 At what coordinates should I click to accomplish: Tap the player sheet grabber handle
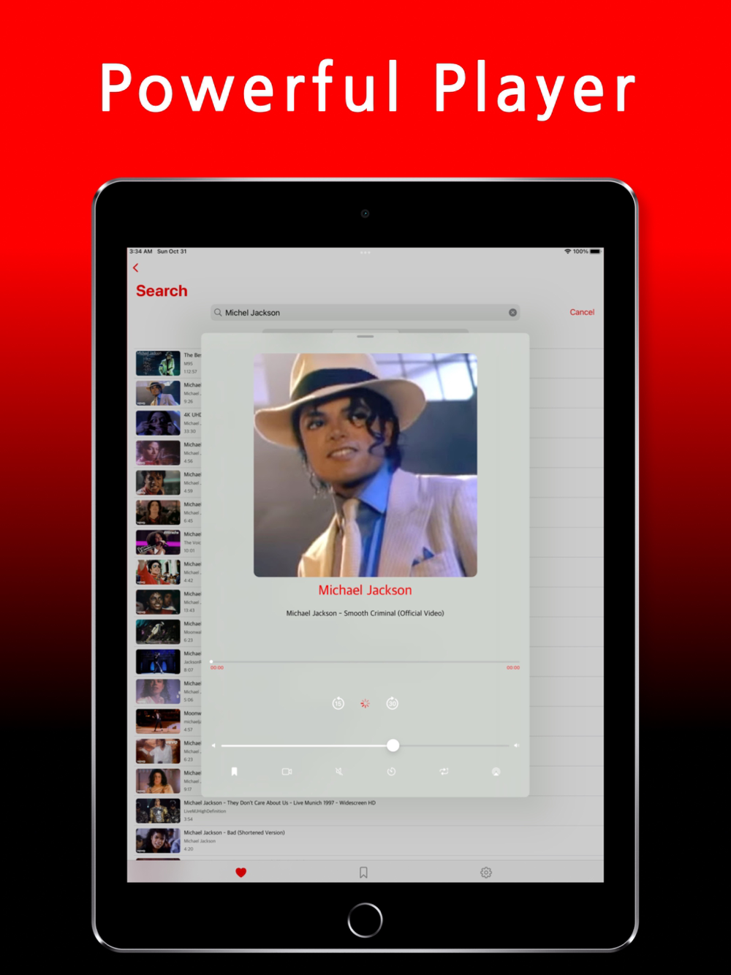pos(365,336)
